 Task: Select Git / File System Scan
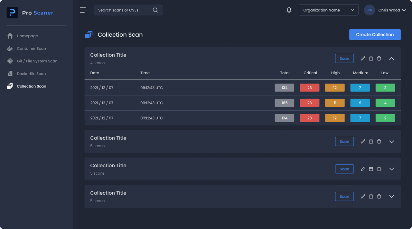coord(37,61)
